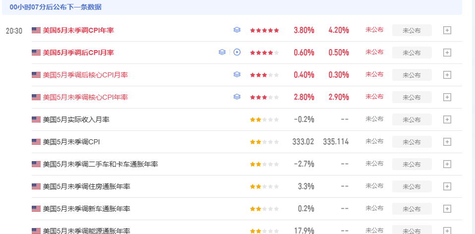Click US flag beside 美国5月未季调住房通胀年率
This screenshot has width=475, height=234.
click(36, 186)
